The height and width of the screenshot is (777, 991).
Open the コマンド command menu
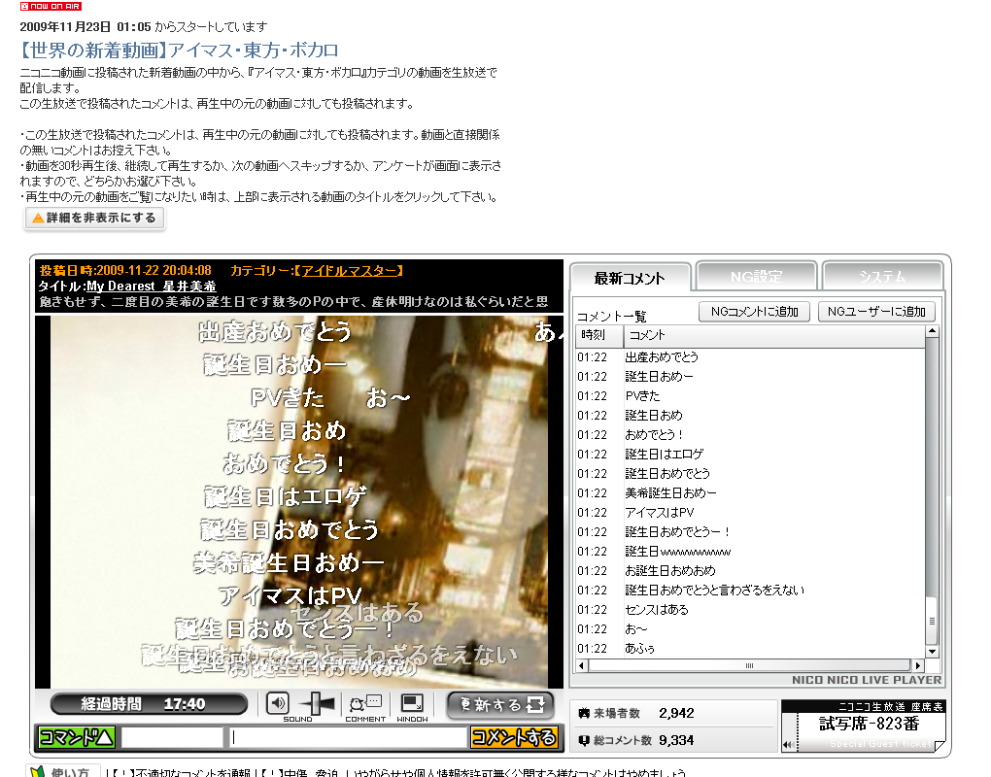tap(77, 737)
